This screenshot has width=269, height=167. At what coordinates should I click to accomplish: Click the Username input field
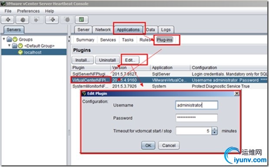(197, 105)
